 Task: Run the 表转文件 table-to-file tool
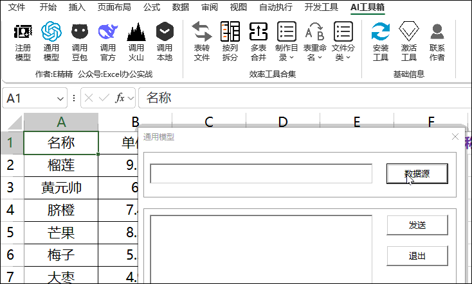(202, 42)
